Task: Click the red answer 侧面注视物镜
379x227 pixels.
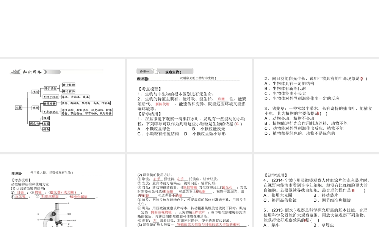Action: [x=161, y=212]
